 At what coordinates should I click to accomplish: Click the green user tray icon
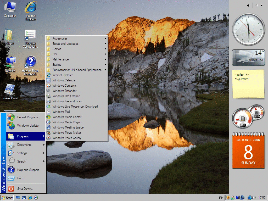[x=233, y=198]
